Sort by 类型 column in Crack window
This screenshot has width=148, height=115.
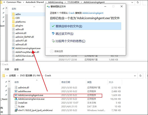click(x=89, y=82)
